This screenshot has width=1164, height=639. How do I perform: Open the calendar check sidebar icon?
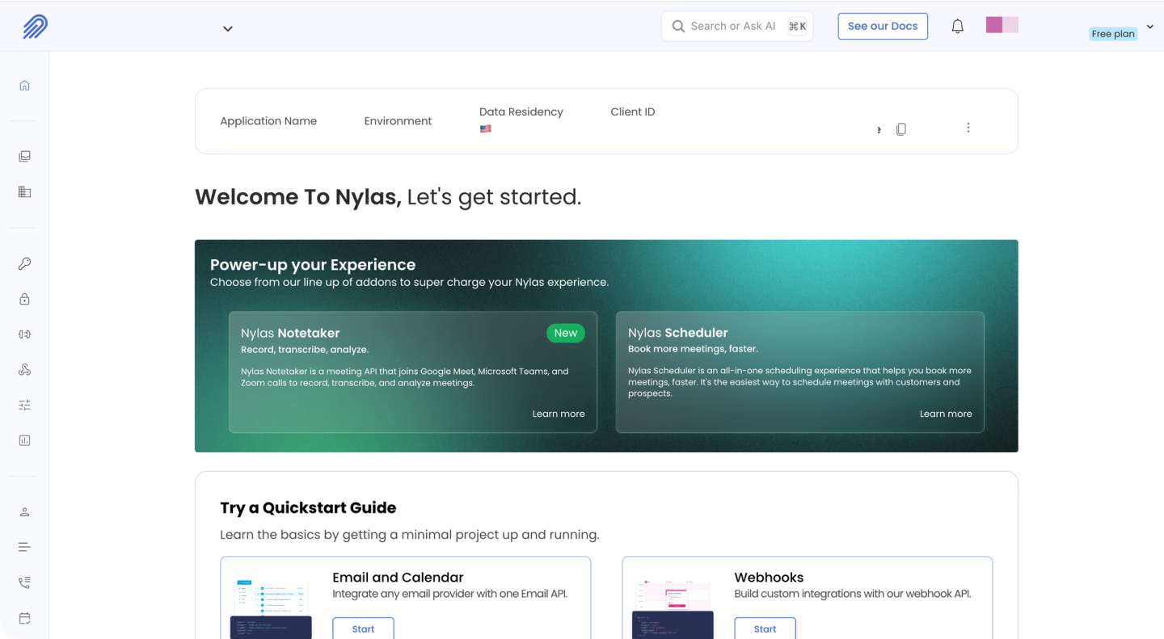click(24, 619)
